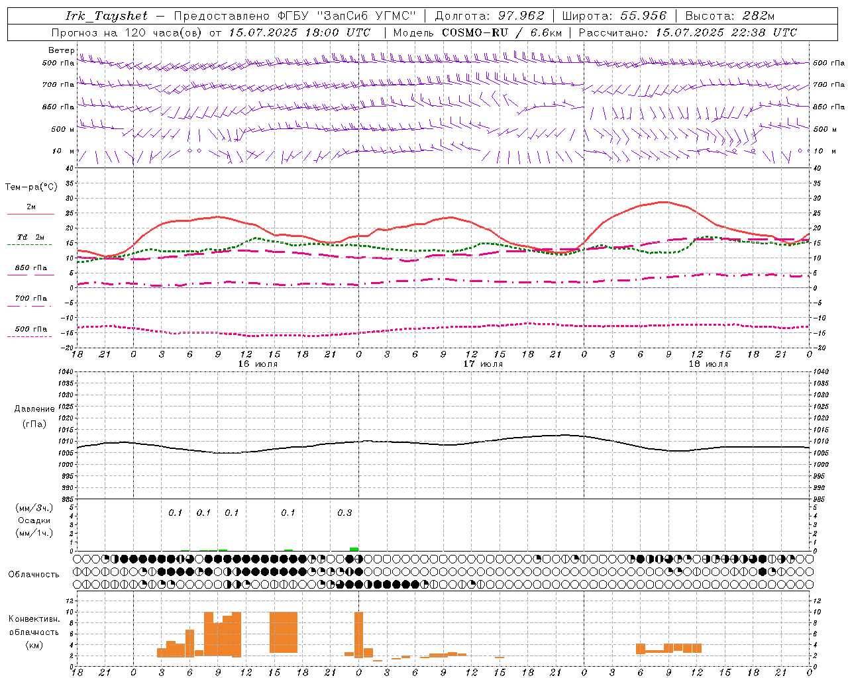Screen dimensions: 848x678
Task: Click the Облачность panel label
Action: coord(34,575)
